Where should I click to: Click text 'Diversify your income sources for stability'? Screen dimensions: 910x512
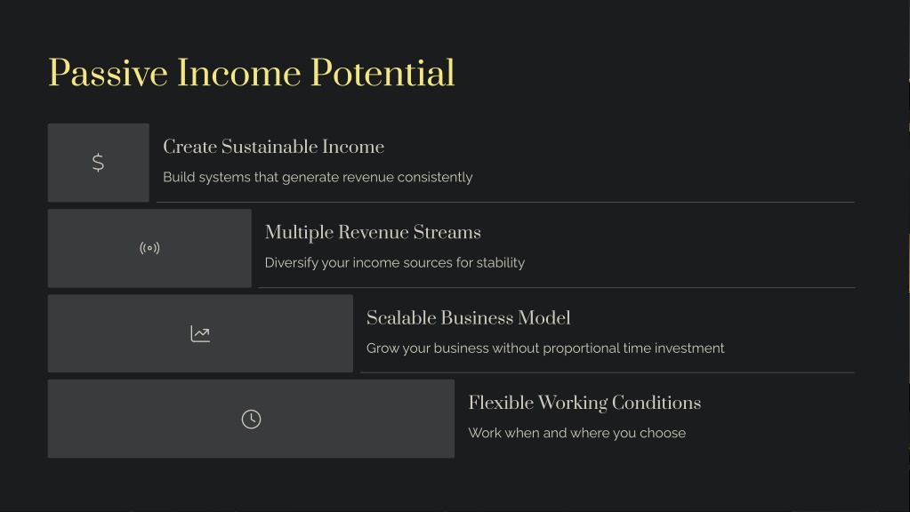395,263
